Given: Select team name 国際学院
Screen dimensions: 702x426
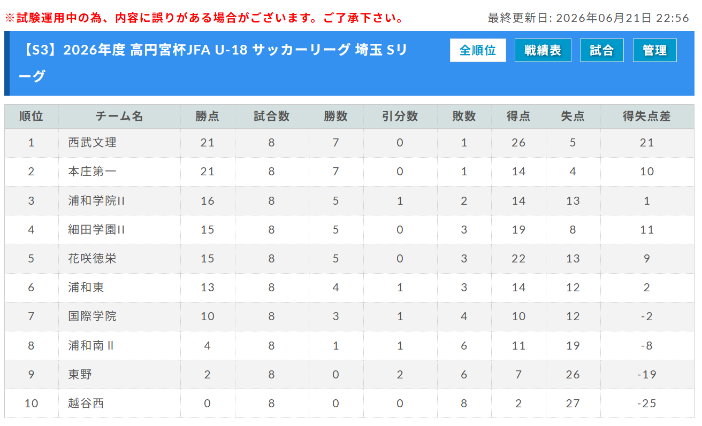Looking at the screenshot, I should pyautogui.click(x=93, y=316).
